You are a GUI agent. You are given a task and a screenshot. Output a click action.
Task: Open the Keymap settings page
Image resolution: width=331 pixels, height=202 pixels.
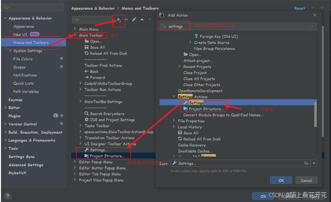[x=15, y=100]
